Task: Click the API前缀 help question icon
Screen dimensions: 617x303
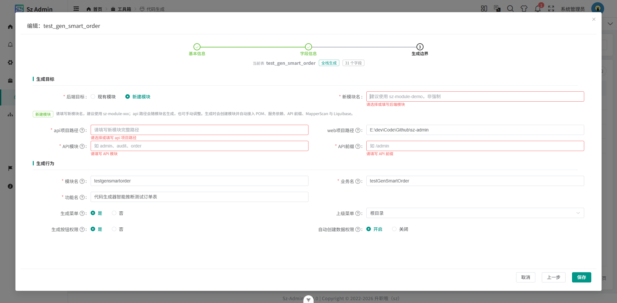Action: point(358,146)
